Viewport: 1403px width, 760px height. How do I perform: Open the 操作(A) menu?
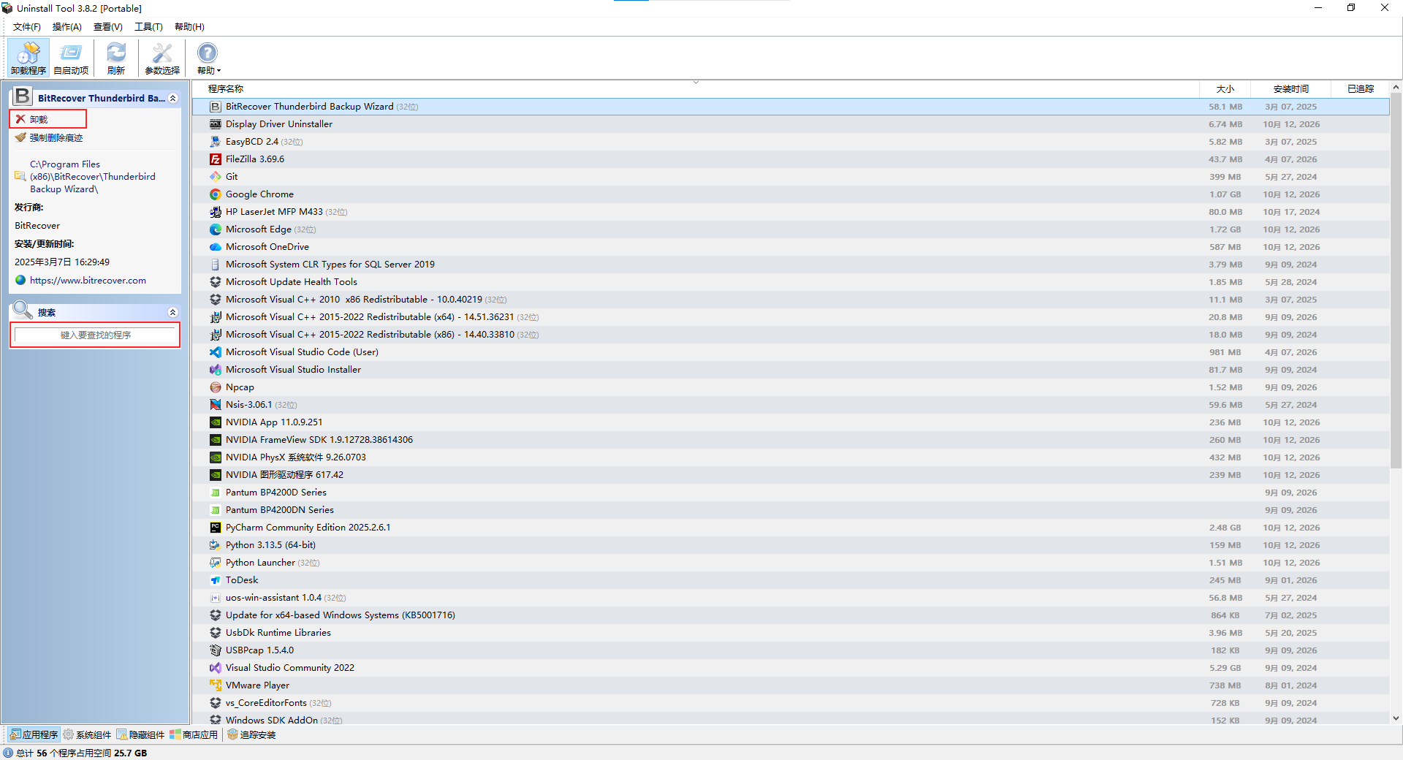click(67, 27)
